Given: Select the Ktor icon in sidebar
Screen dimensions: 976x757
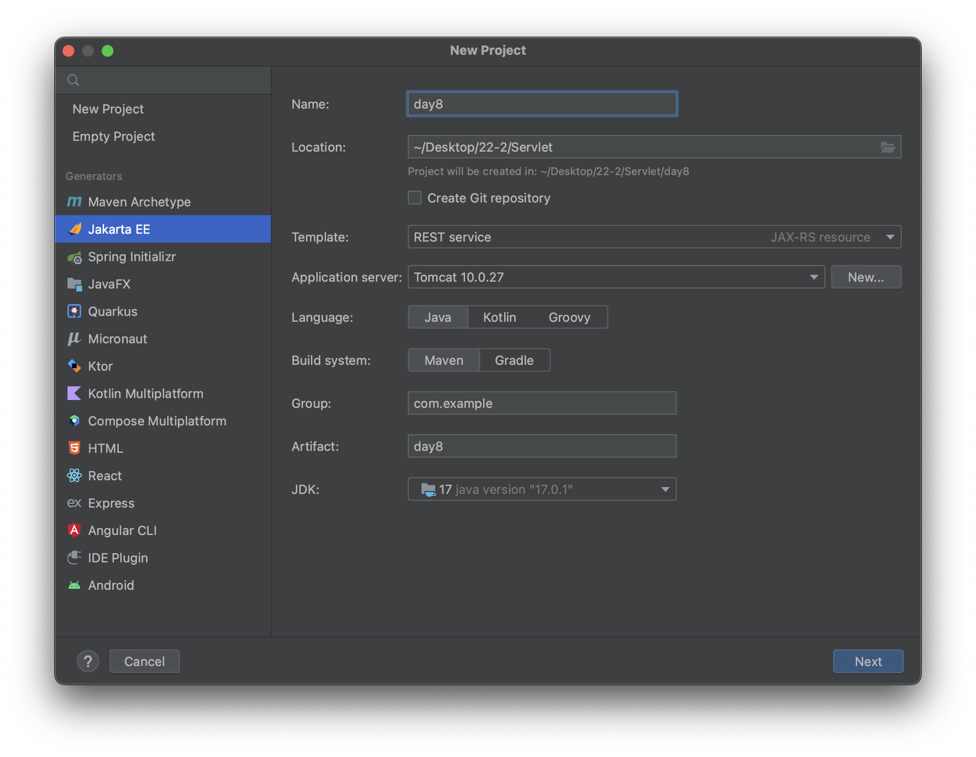Looking at the screenshot, I should (74, 366).
